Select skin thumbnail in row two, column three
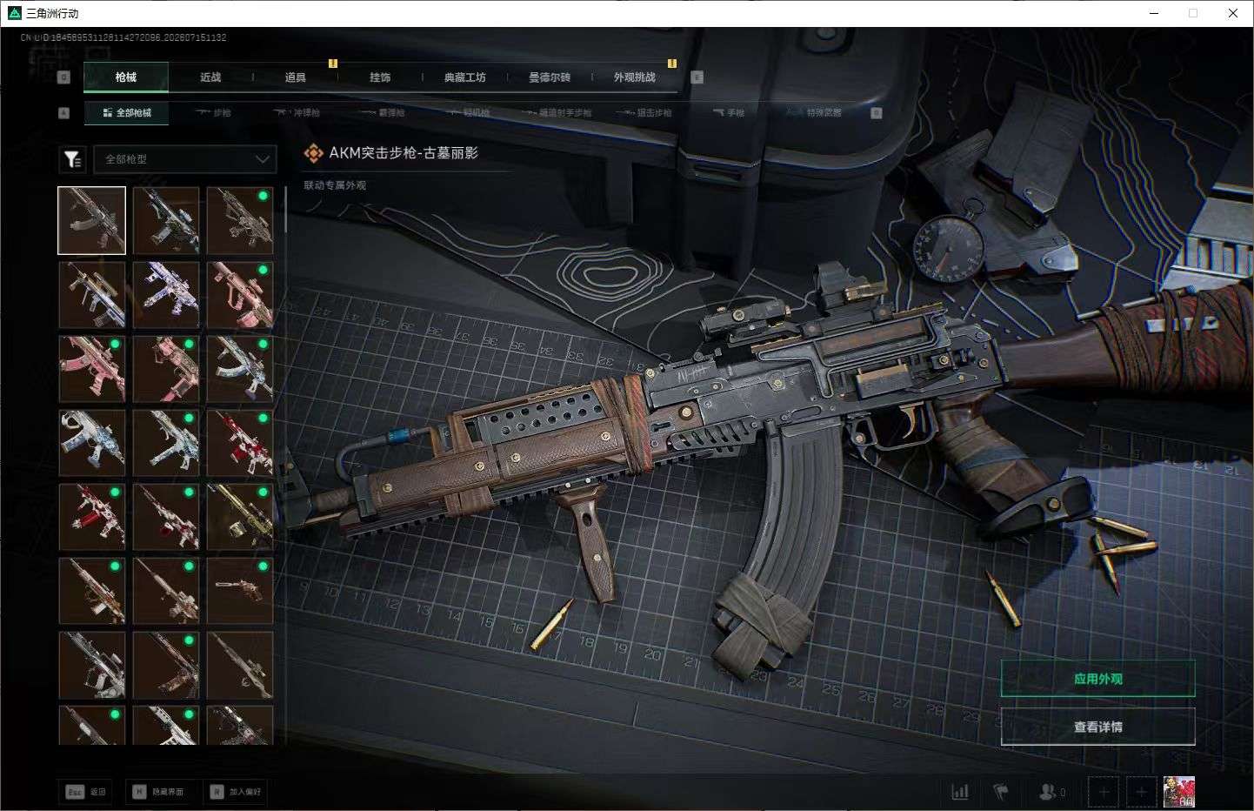 [240, 295]
